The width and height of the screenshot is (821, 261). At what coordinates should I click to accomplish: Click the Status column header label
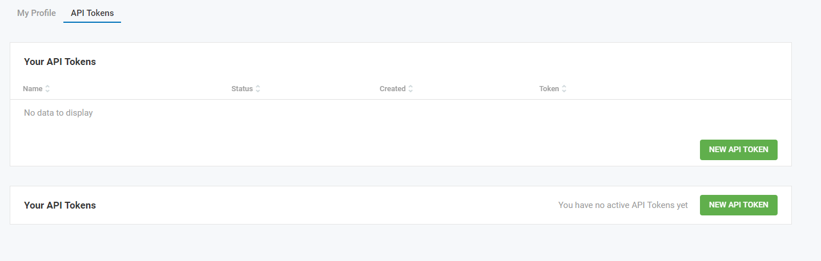pyautogui.click(x=242, y=89)
